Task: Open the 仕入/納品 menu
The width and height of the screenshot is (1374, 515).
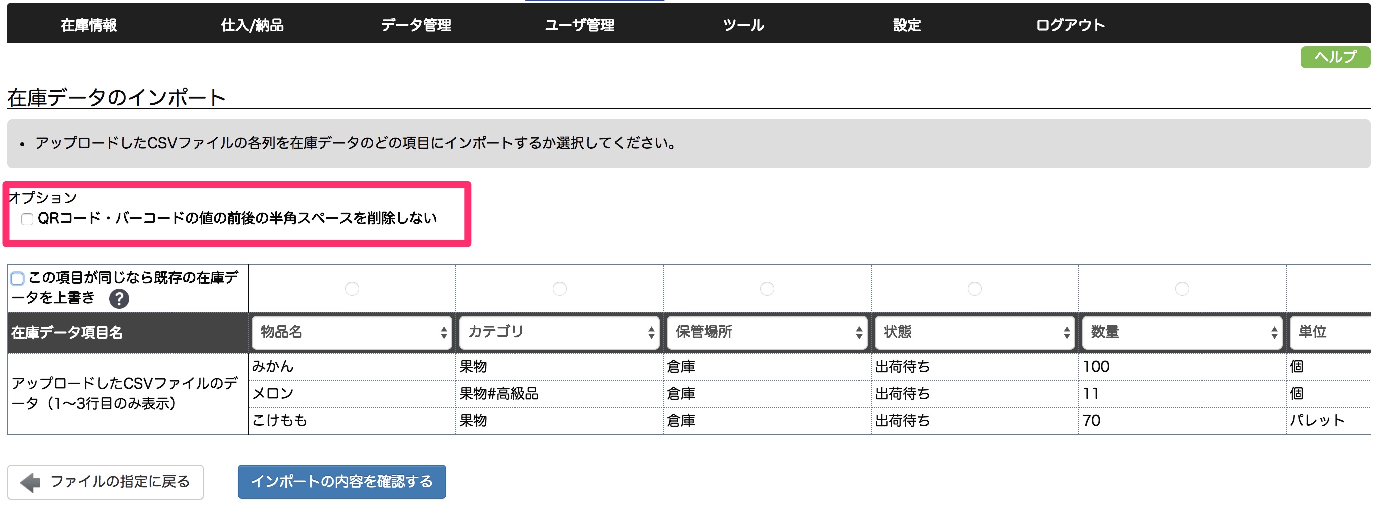Action: (252, 25)
